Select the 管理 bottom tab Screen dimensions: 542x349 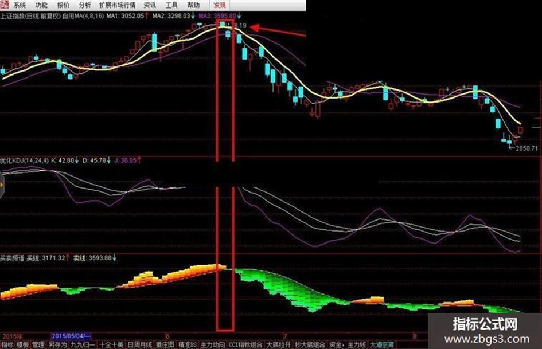click(38, 344)
